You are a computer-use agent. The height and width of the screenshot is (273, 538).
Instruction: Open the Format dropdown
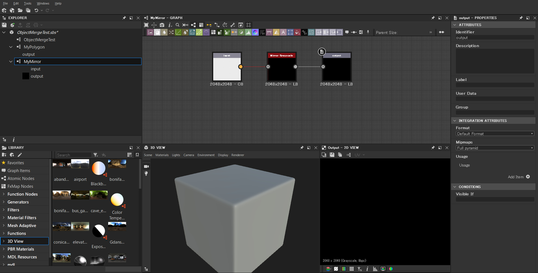(495, 134)
